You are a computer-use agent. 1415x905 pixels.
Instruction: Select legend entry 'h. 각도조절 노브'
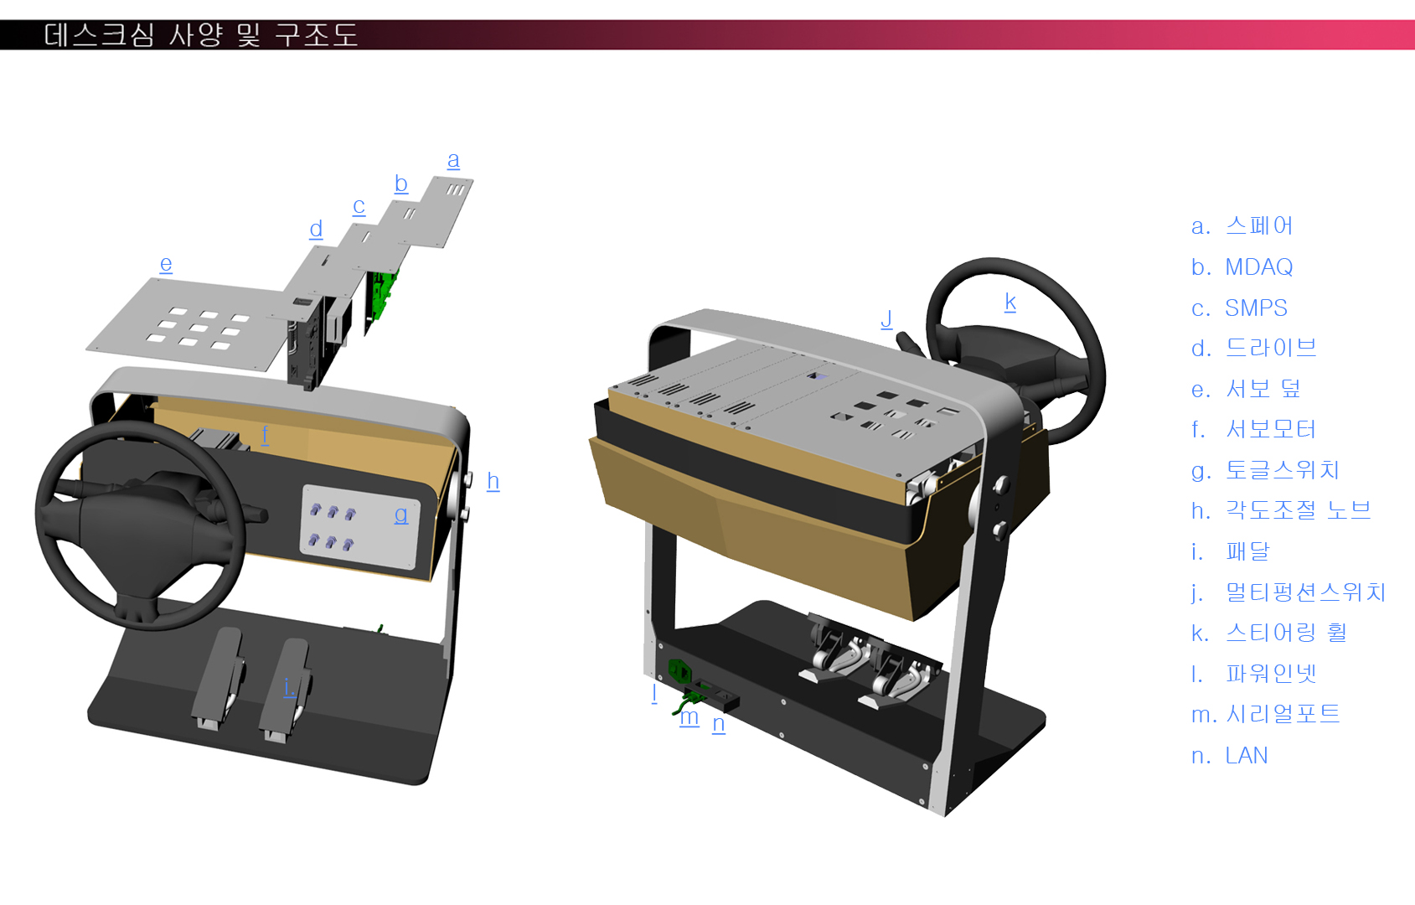pyautogui.click(x=1281, y=510)
